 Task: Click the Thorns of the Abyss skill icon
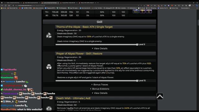[x=49, y=35]
